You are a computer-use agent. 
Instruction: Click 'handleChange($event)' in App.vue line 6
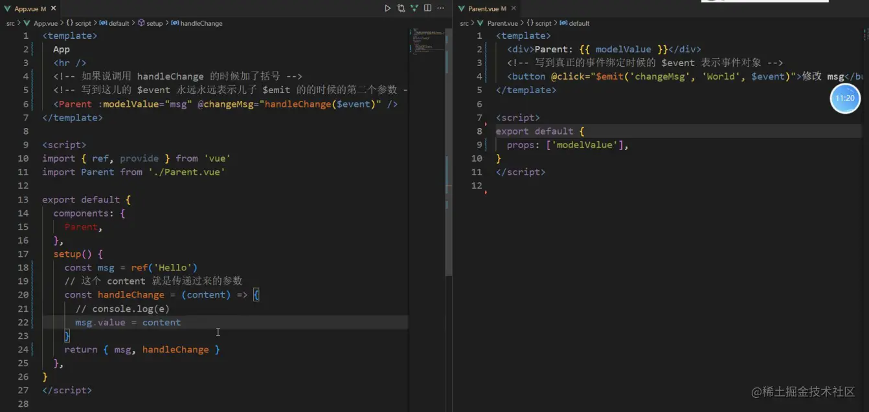[x=320, y=104]
